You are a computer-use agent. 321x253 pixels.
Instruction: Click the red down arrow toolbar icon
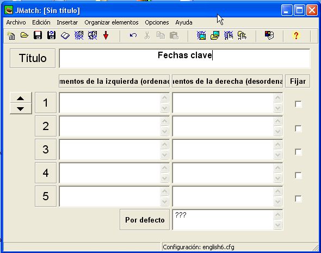(106, 35)
